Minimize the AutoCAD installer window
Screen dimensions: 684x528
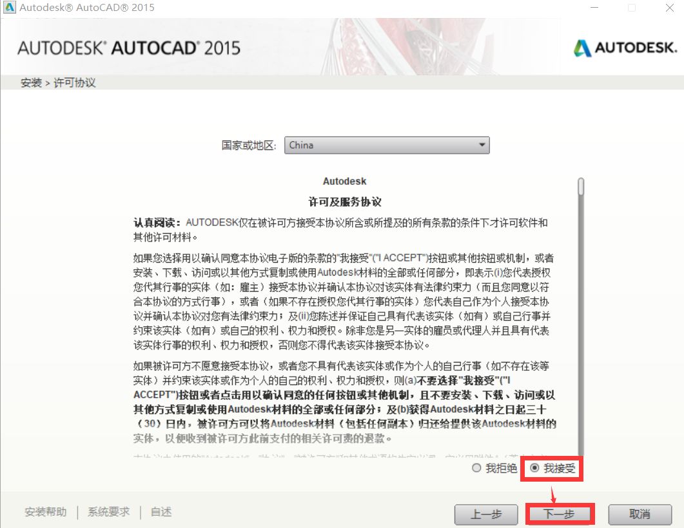coord(594,8)
